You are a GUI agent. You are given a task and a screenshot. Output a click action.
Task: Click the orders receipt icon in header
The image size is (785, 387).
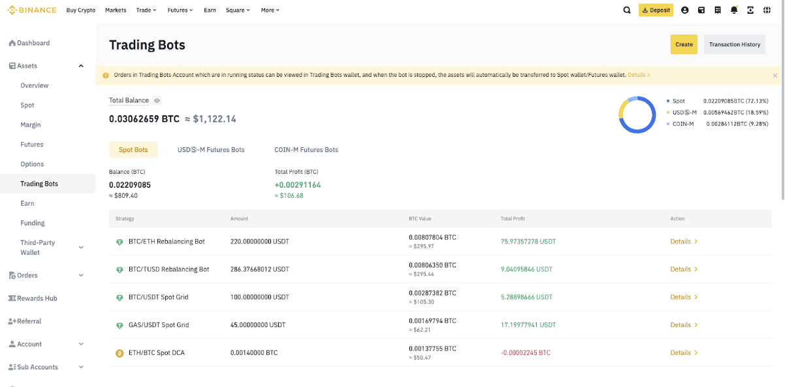(x=718, y=10)
